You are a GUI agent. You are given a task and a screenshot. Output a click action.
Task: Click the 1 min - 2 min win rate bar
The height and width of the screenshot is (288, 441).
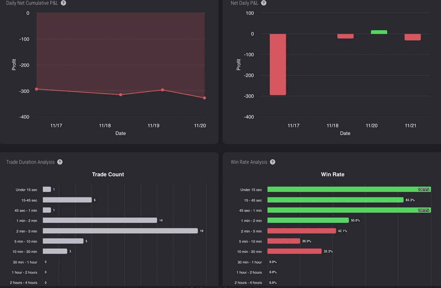click(308, 220)
